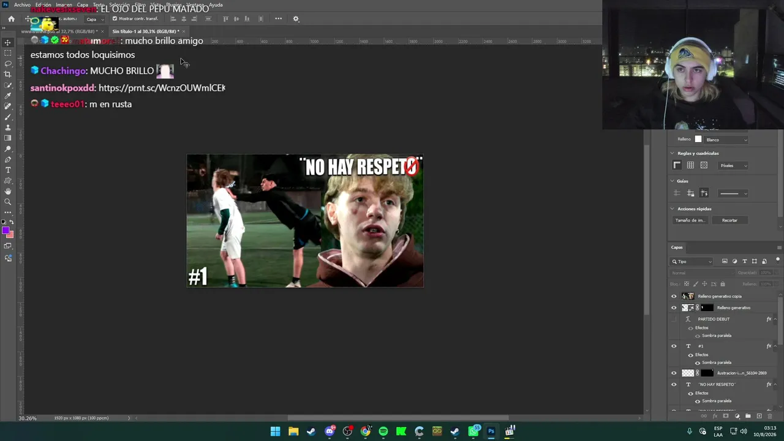Open layer filter Tipo dropdown
Viewport: 784px width, 441px height.
pyautogui.click(x=693, y=262)
